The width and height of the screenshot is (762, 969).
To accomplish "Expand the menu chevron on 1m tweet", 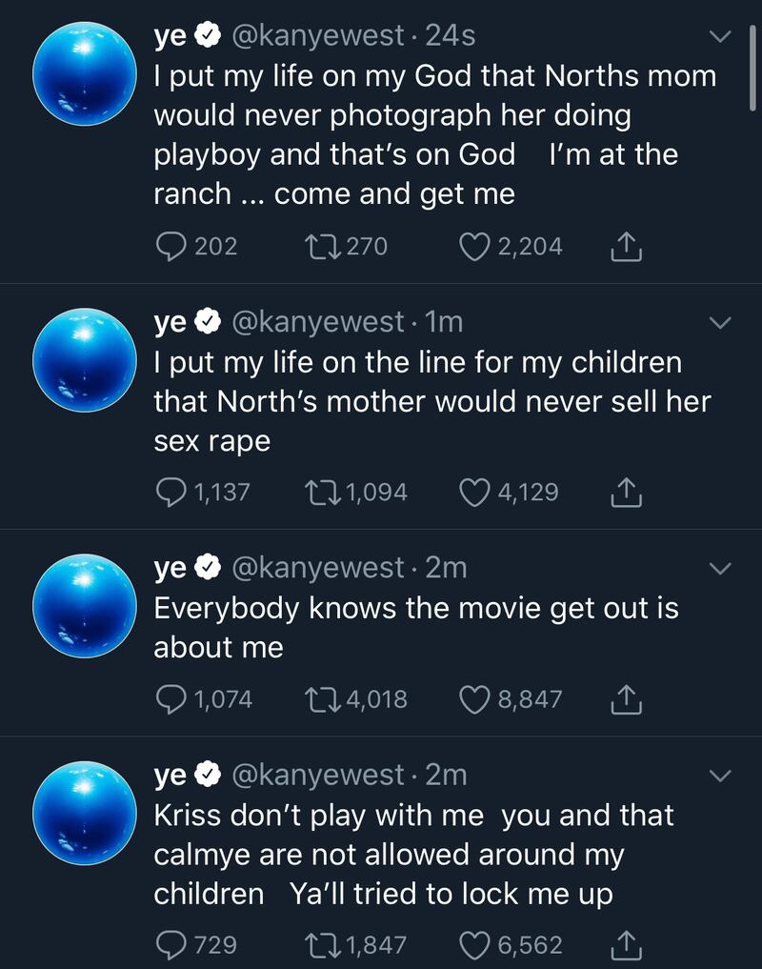I will [x=721, y=324].
